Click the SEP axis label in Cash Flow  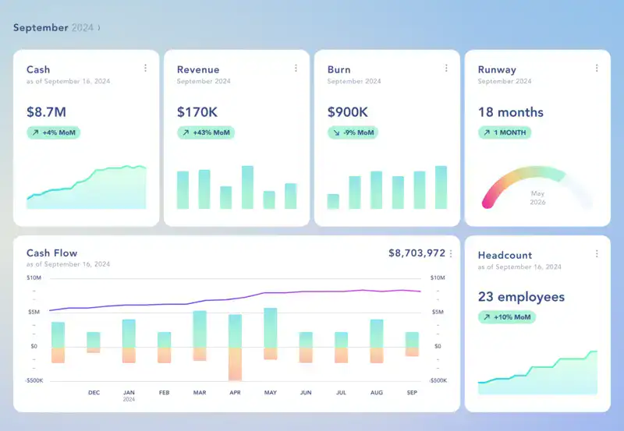[x=412, y=393]
